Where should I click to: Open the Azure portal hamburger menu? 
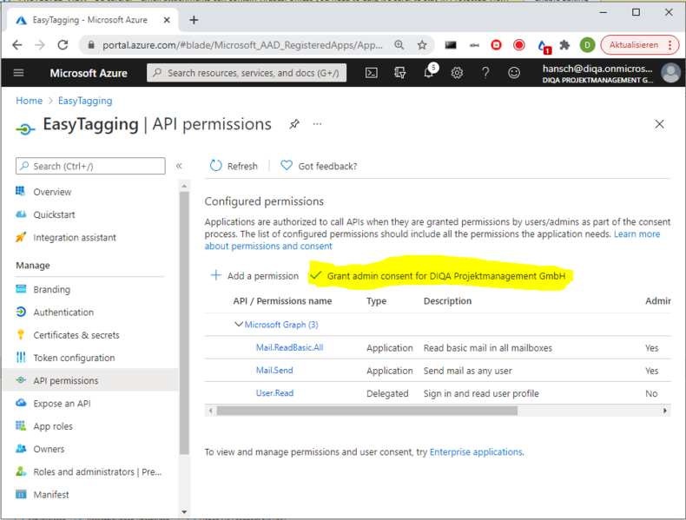tap(18, 73)
